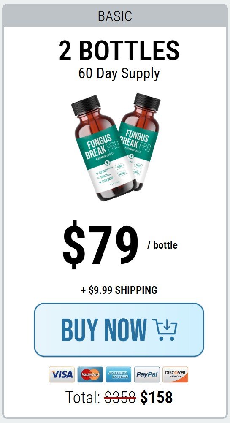The width and height of the screenshot is (230, 423).
Task: Click the Discover Network payment icon
Action: [x=175, y=374]
